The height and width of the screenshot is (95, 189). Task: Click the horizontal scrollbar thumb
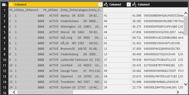click(45, 92)
